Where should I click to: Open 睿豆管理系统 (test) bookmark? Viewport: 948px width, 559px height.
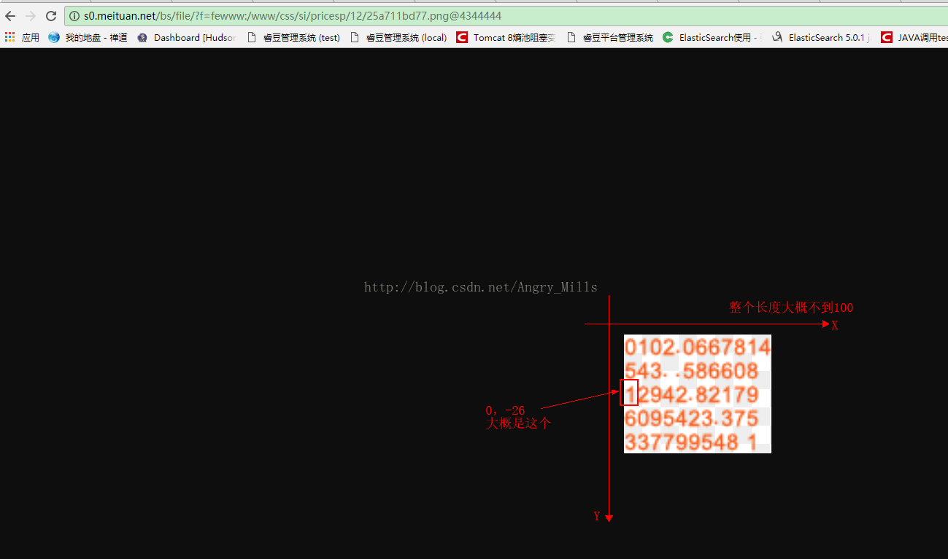293,37
